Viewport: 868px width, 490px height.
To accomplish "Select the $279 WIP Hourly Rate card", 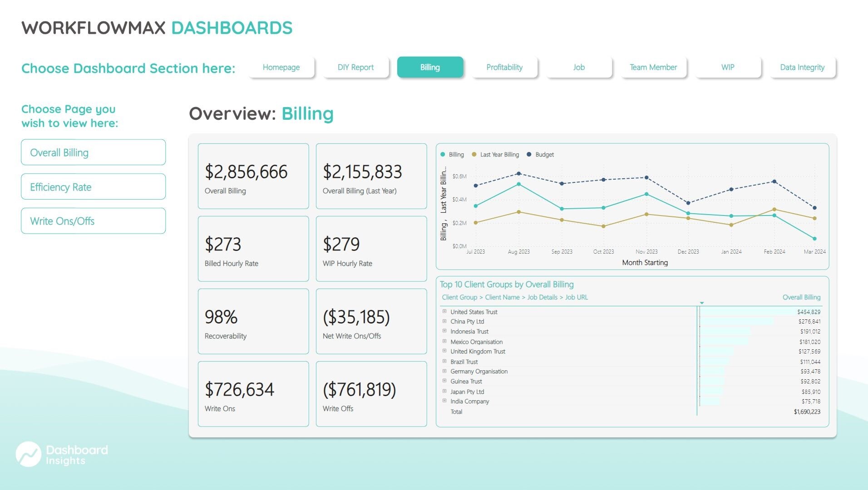I will 371,249.
